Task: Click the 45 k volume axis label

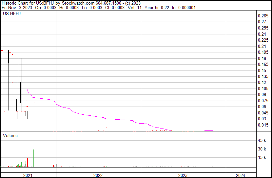Action: 262,141
